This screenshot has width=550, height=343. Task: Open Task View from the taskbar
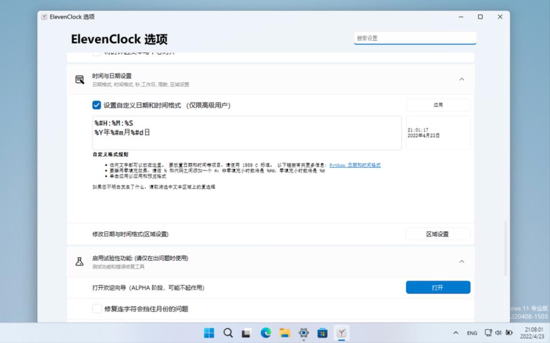click(x=246, y=333)
